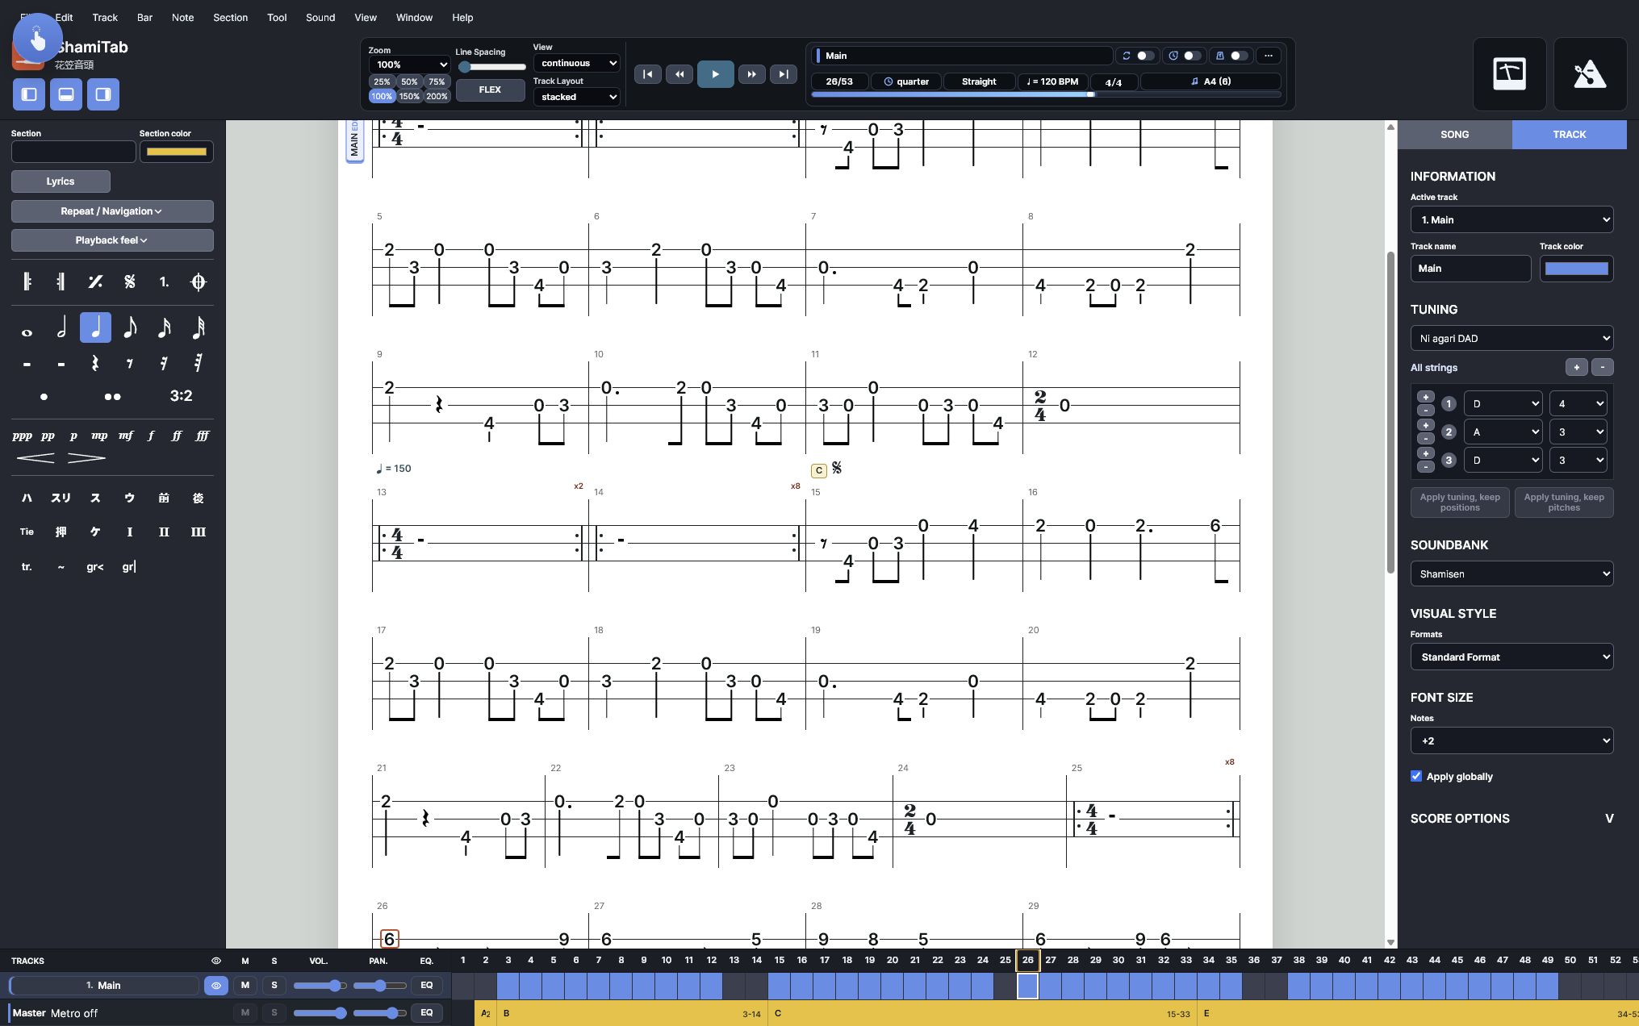This screenshot has width=1639, height=1026.
Task: Toggle the loop playback switch
Action: point(1145,56)
